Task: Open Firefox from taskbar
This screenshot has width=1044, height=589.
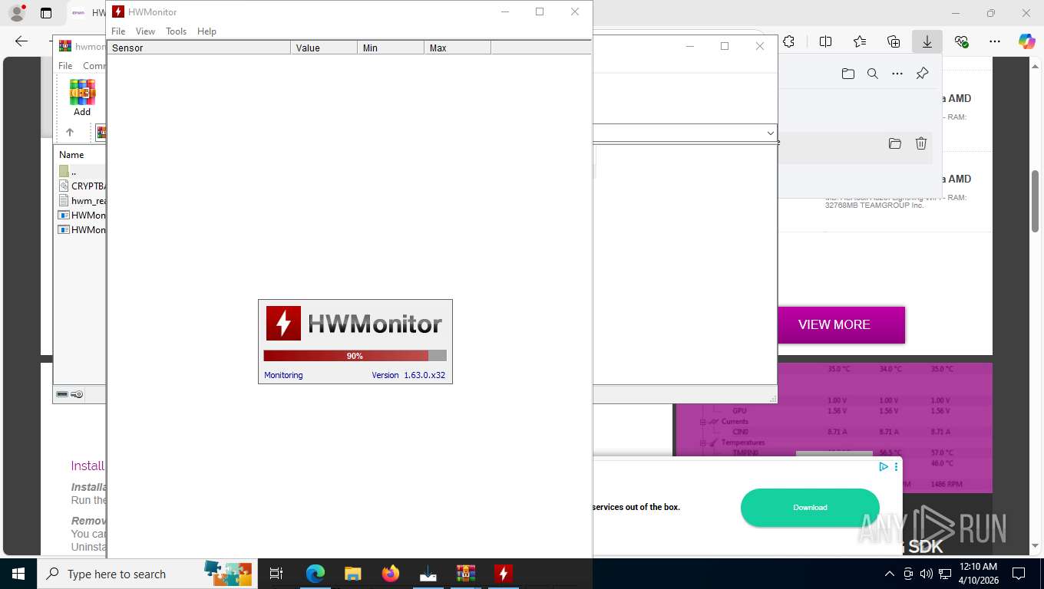Action: point(391,574)
